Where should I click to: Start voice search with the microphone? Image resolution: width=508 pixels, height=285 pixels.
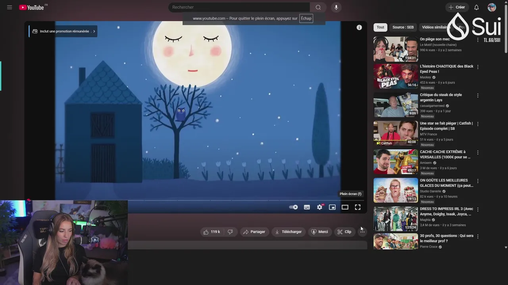pos(336,8)
